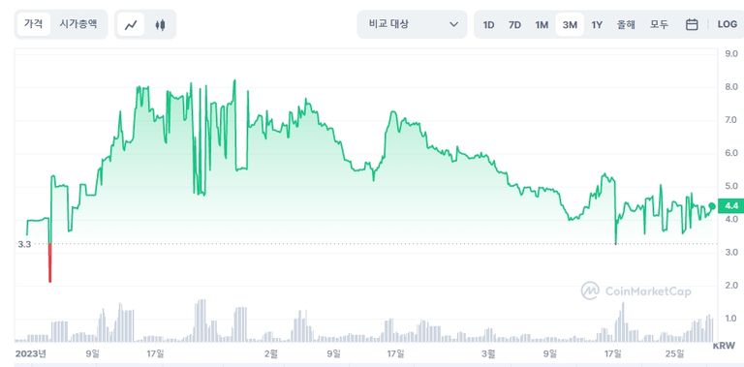Click the red low-price spike on chart

click(x=49, y=262)
